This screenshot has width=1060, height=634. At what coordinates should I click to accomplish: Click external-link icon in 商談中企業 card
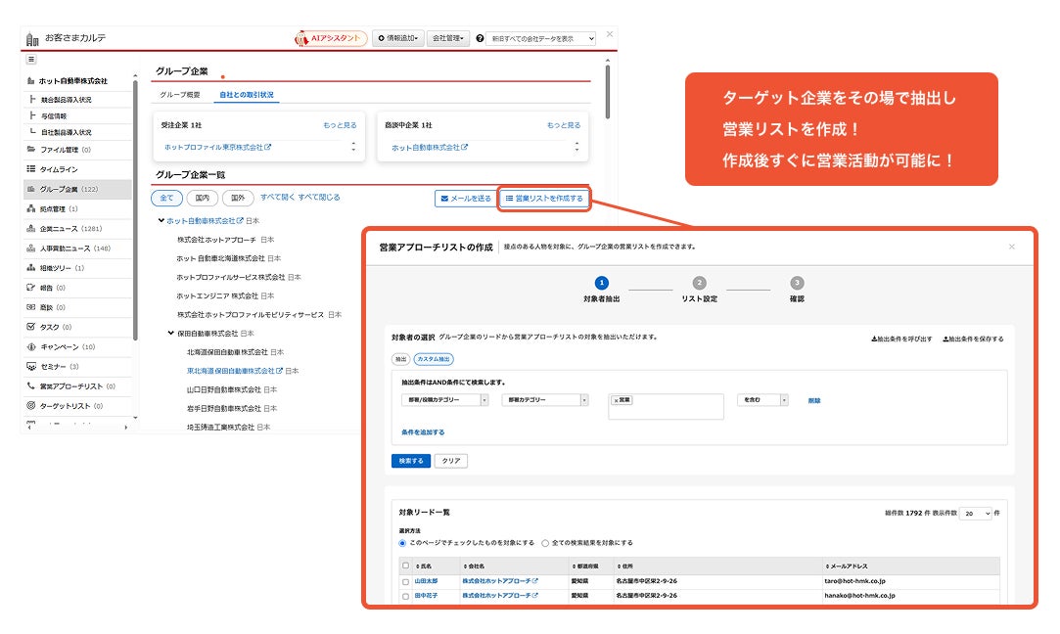(x=465, y=147)
